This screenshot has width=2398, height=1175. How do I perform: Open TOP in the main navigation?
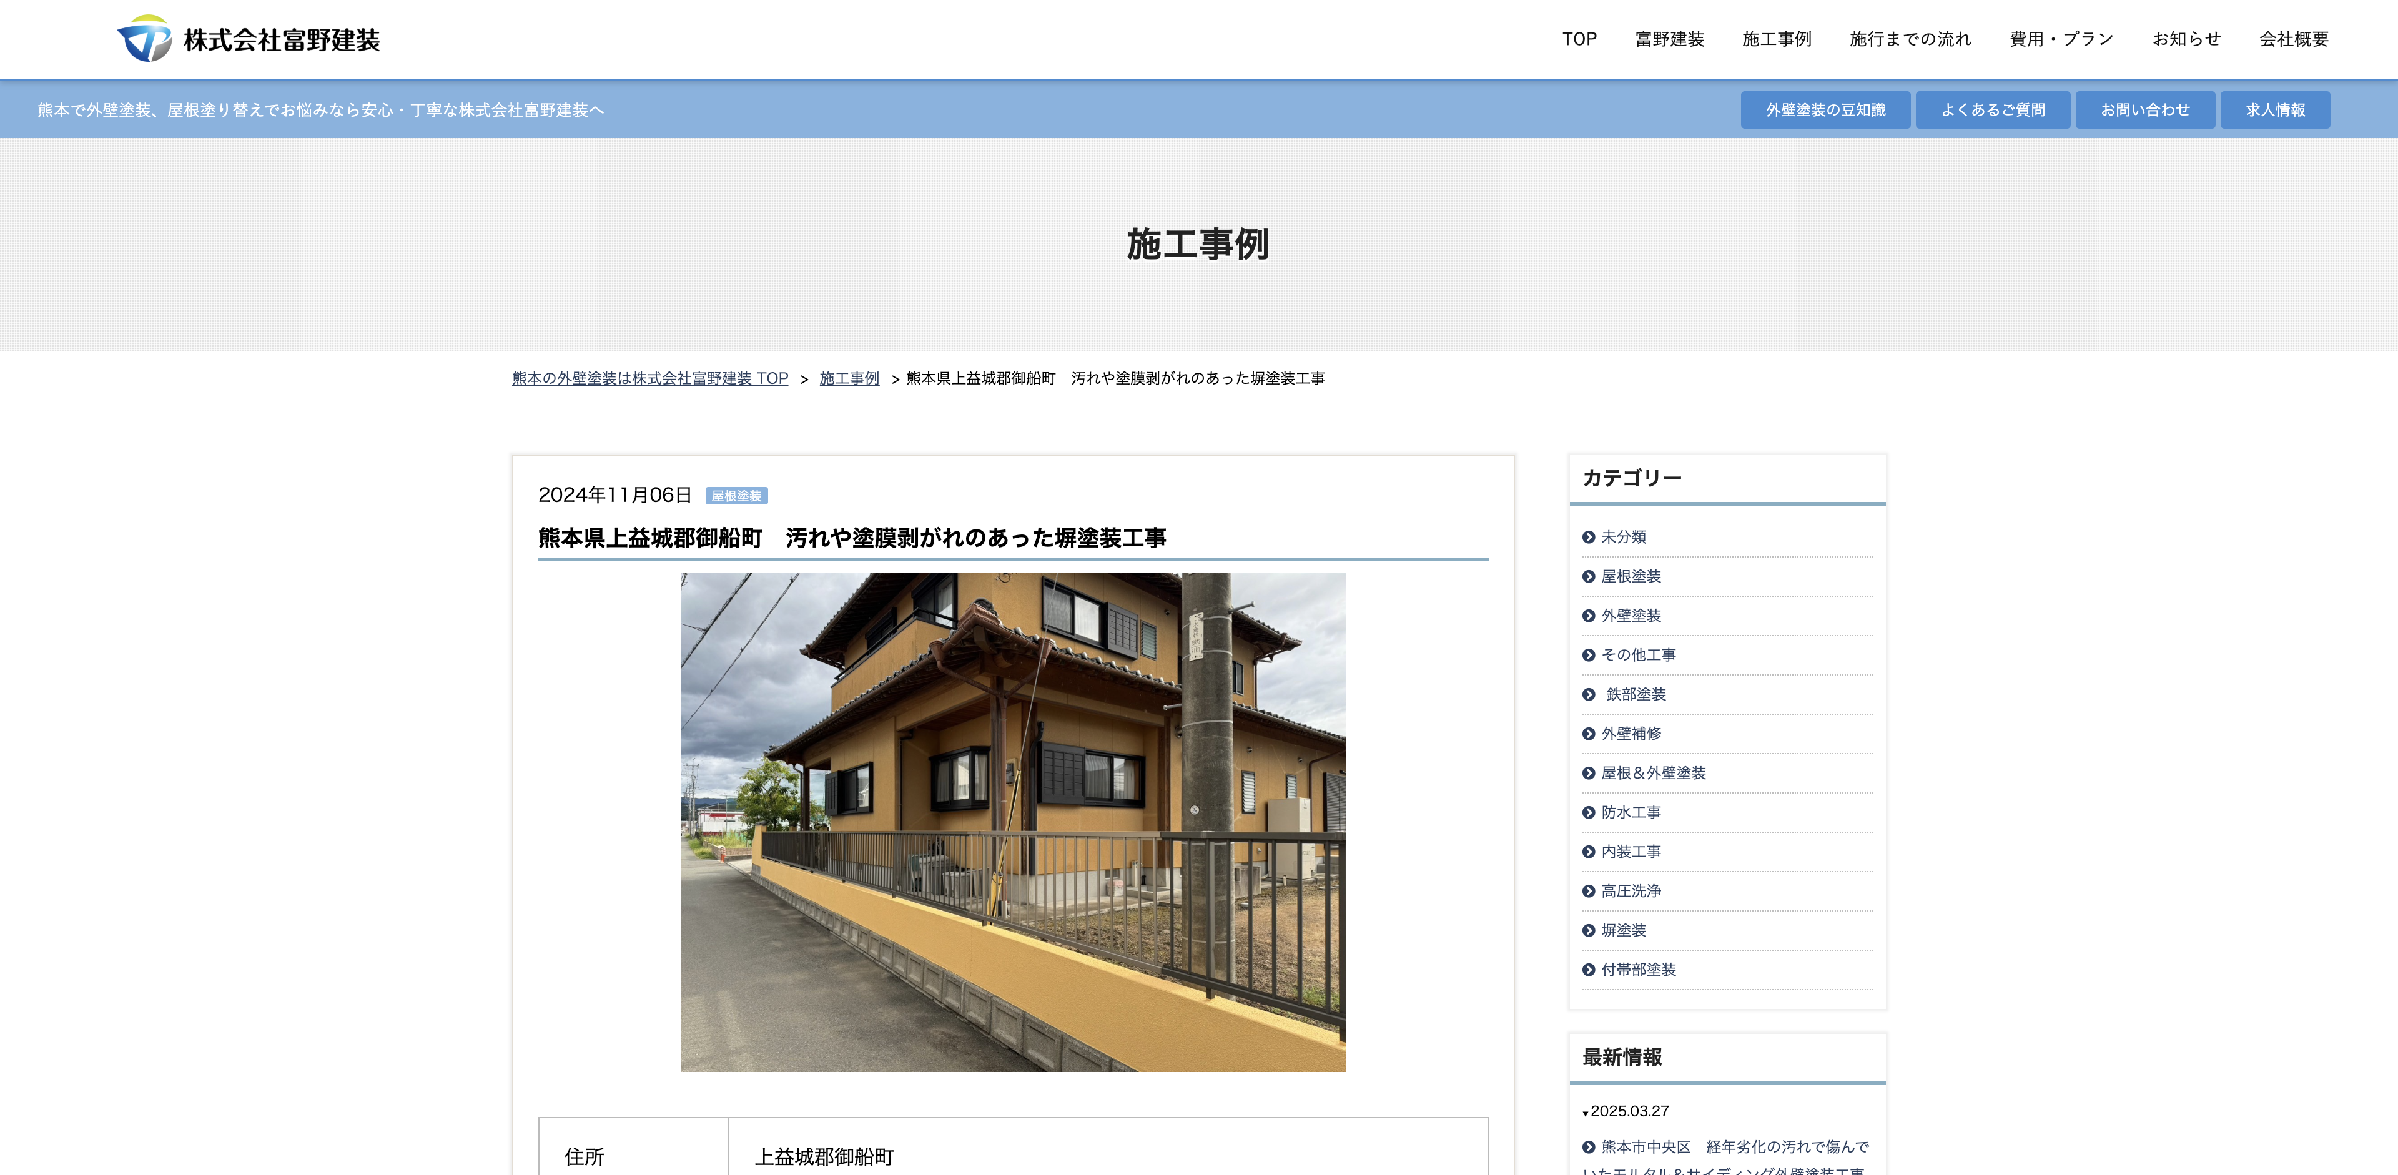click(x=1579, y=39)
